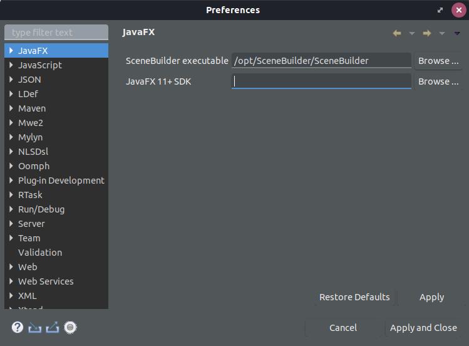Select the Server category
This screenshot has height=346, width=469.
[x=31, y=224]
